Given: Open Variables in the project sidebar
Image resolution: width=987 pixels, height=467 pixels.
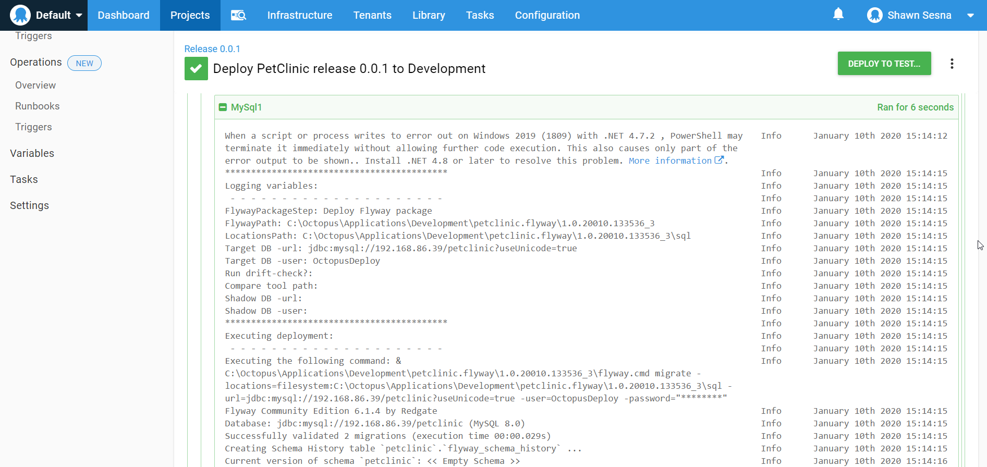Looking at the screenshot, I should (32, 153).
